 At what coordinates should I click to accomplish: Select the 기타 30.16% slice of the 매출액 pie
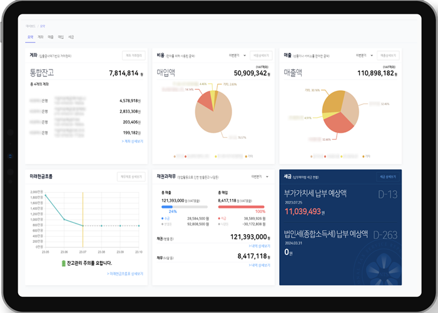[333, 102]
